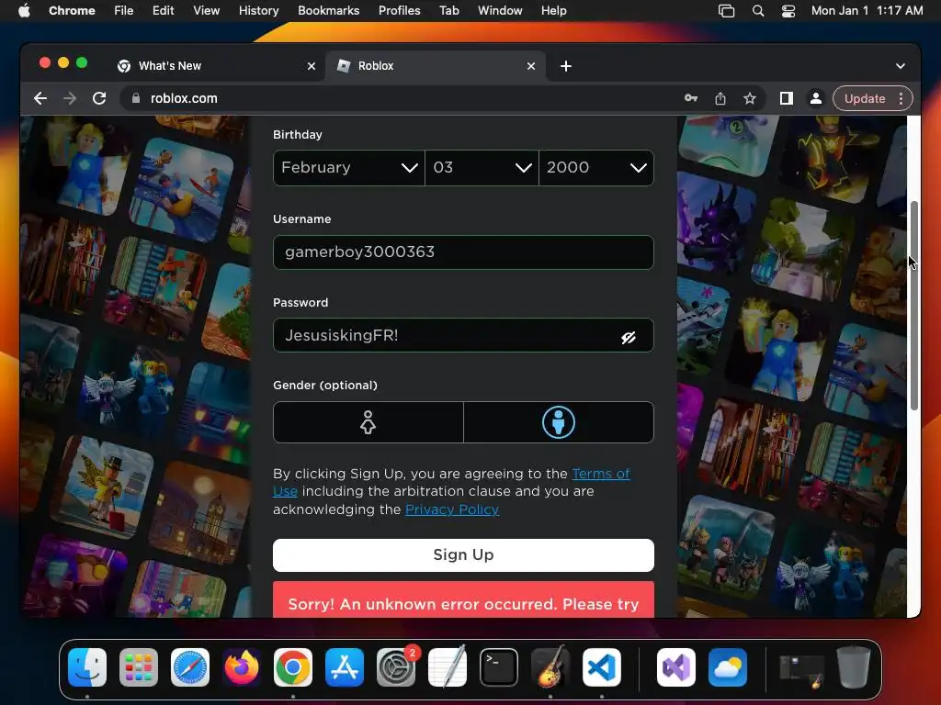Open the Apple menu
The image size is (941, 705).
(24, 11)
